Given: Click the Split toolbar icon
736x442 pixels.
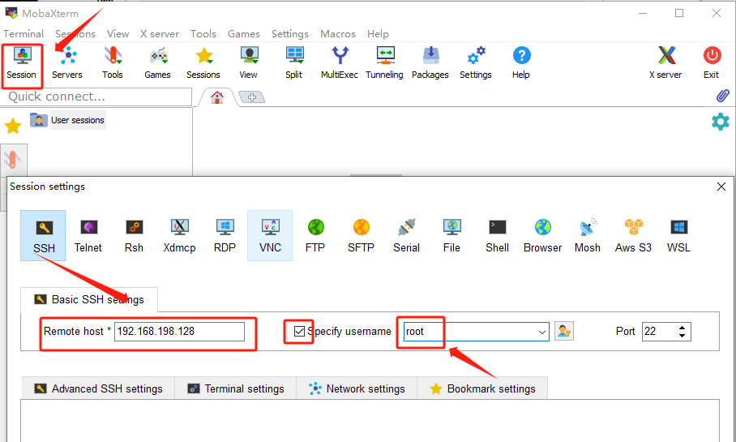Looking at the screenshot, I should [x=294, y=63].
